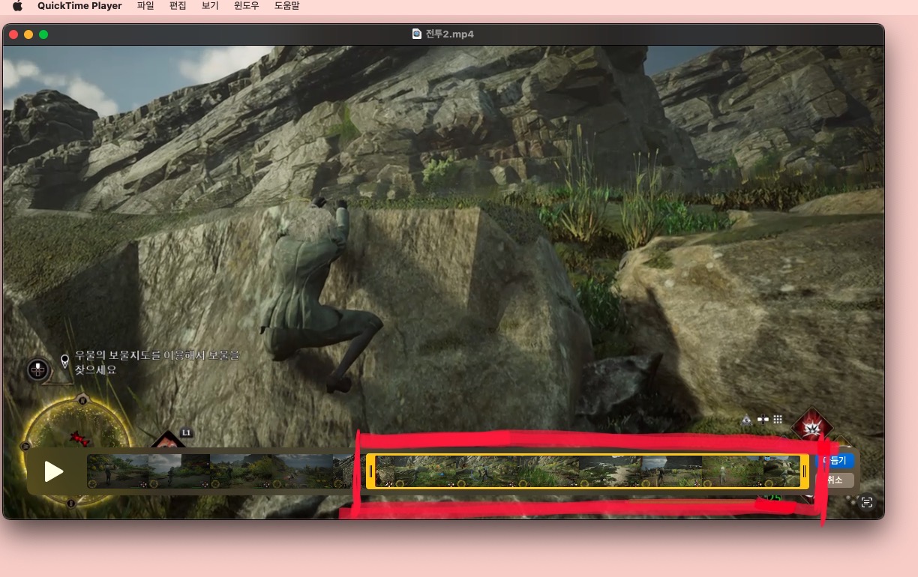This screenshot has width=918, height=577.
Task: Play the video in the trim bar
Action: [x=53, y=471]
